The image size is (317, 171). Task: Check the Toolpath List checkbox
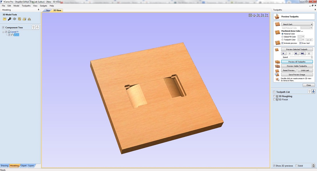tap(274, 92)
